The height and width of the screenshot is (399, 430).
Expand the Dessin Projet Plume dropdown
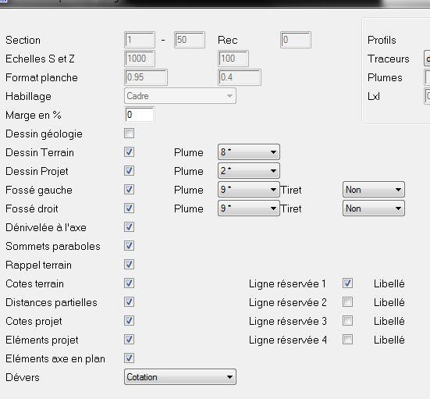click(x=249, y=171)
